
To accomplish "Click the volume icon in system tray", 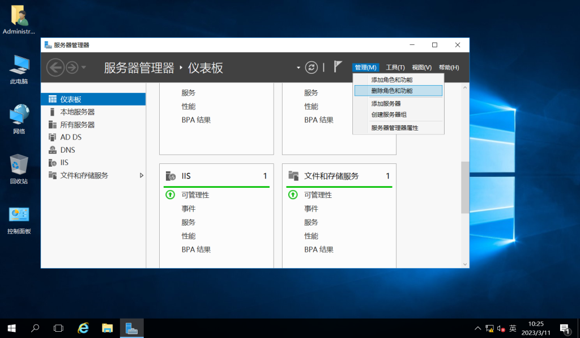I will pyautogui.click(x=501, y=328).
